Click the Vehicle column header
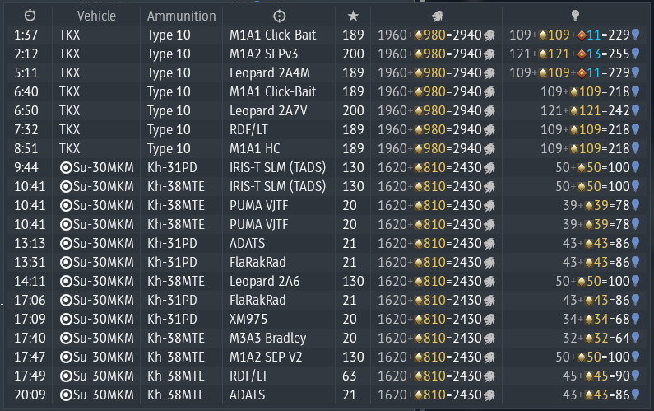The width and height of the screenshot is (654, 411). point(96,16)
